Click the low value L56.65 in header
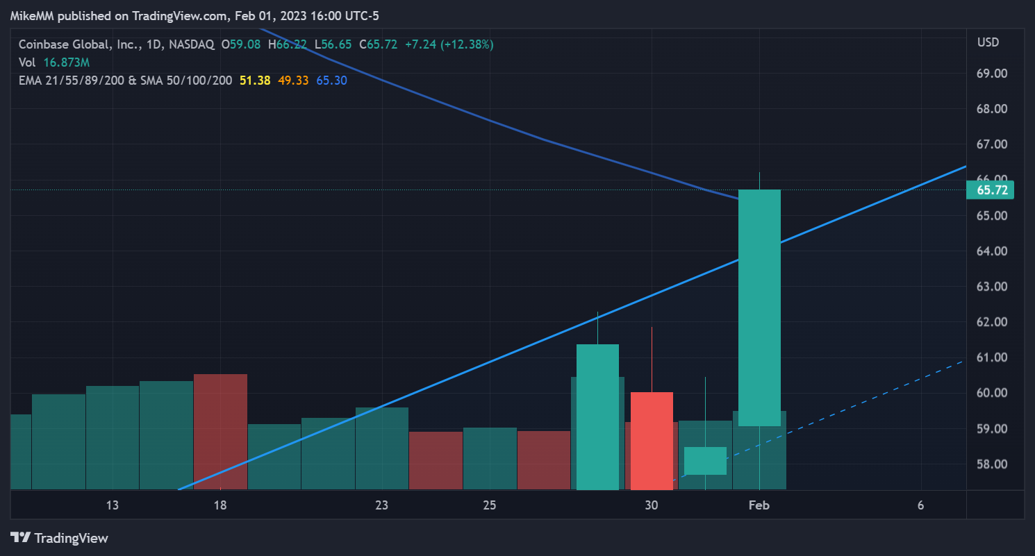This screenshot has width=1035, height=556. (x=333, y=44)
